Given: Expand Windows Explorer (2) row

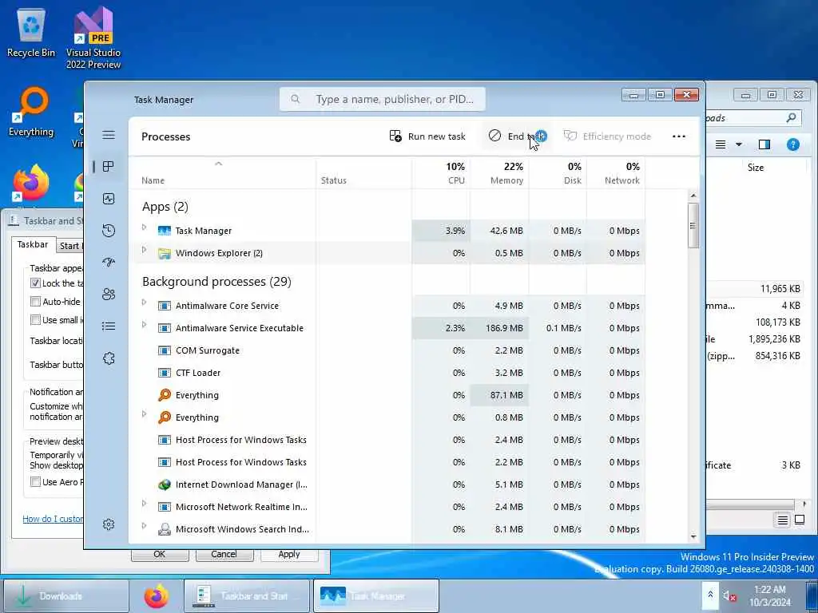Looking at the screenshot, I should [145, 250].
